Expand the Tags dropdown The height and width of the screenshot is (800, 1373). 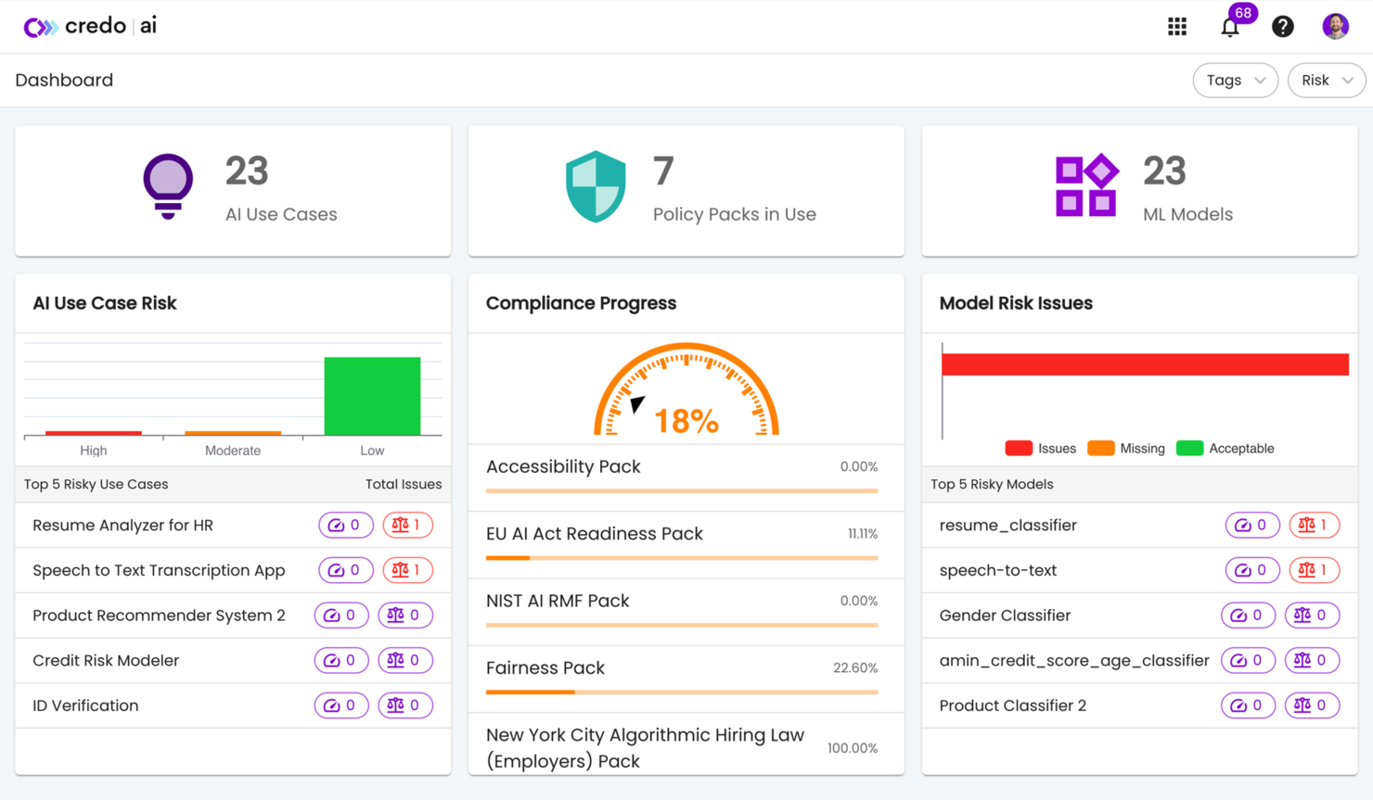click(1236, 81)
